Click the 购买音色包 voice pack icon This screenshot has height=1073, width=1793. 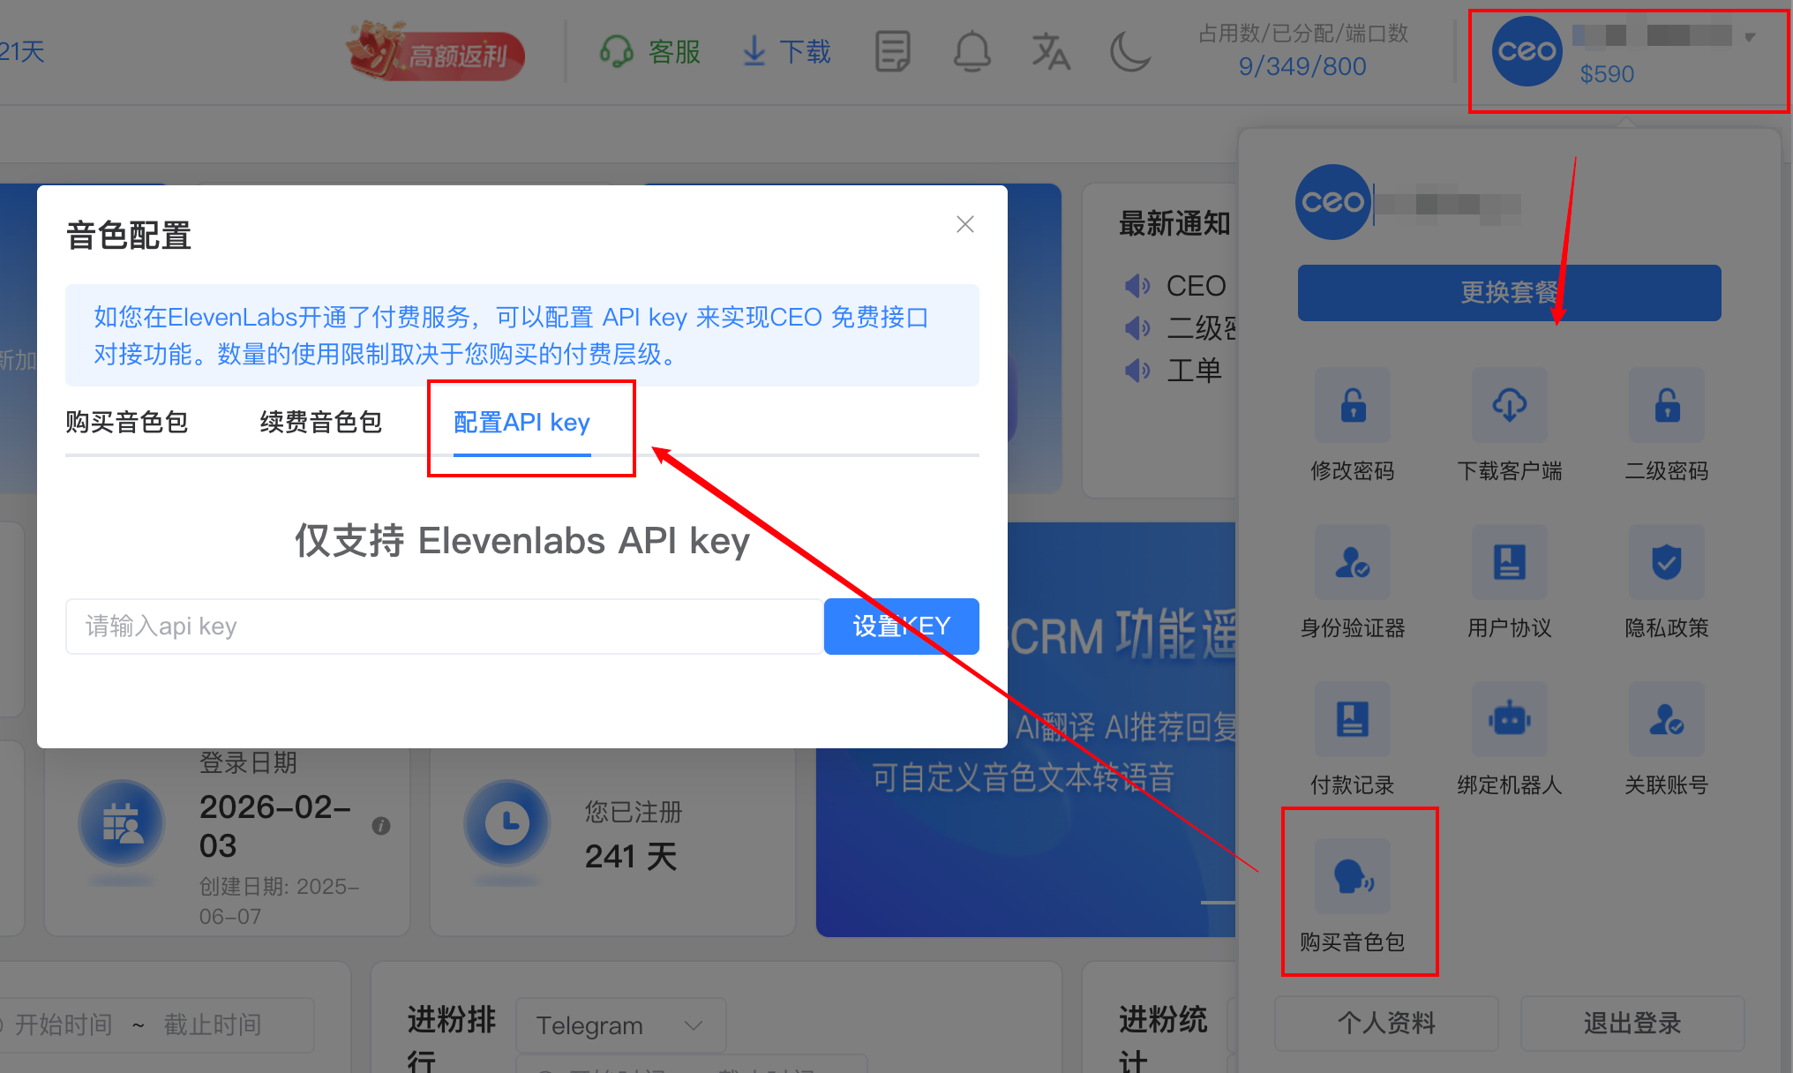[x=1352, y=876]
